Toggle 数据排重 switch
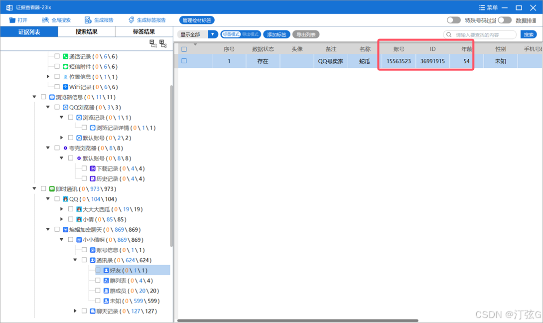This screenshot has width=543, height=323. tap(505, 20)
